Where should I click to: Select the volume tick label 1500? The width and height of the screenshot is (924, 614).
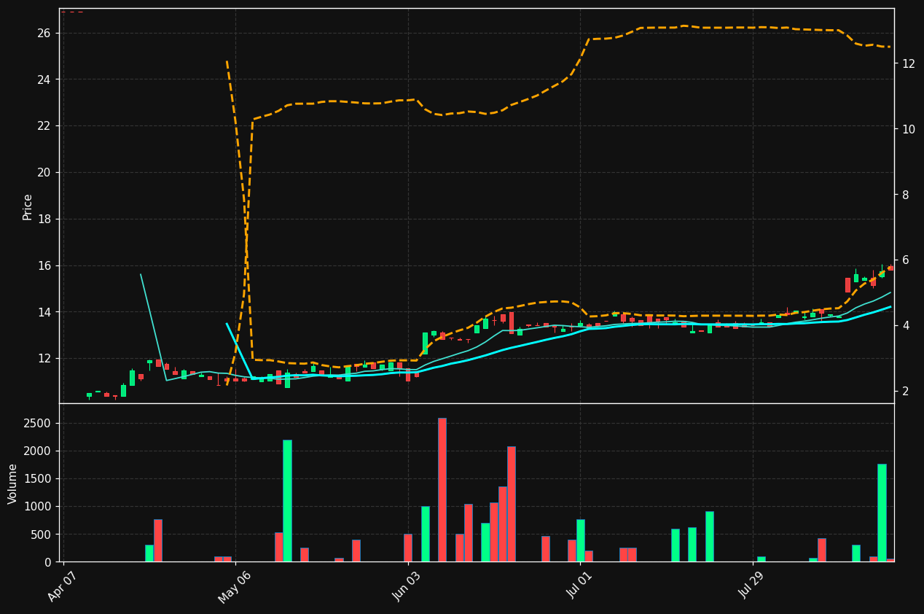37,479
